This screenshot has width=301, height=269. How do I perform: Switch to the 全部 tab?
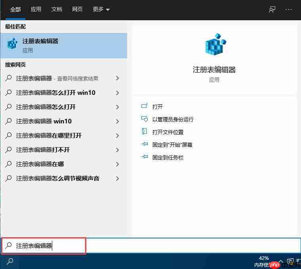(x=15, y=10)
